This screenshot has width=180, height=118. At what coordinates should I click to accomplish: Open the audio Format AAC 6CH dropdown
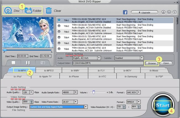coord(139,92)
